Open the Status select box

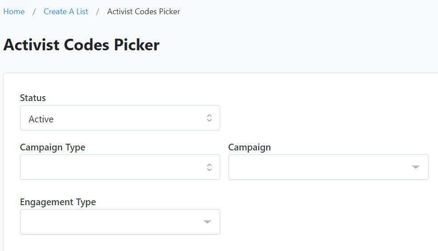[120, 118]
